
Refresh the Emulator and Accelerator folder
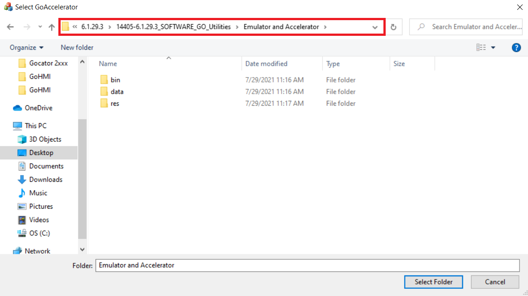click(x=393, y=27)
